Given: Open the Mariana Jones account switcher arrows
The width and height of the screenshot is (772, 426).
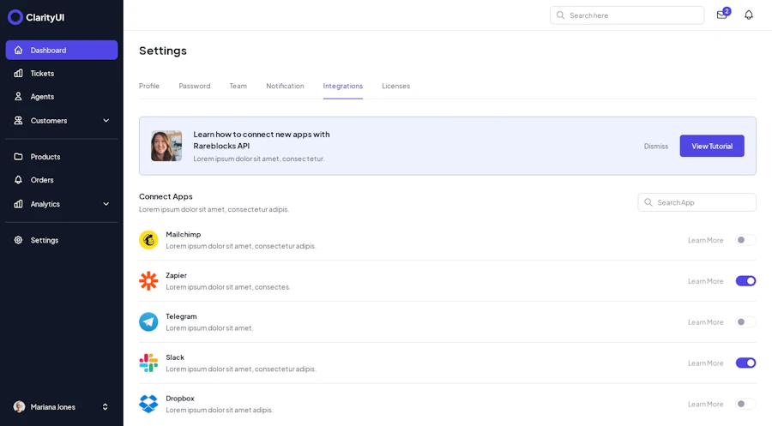Looking at the screenshot, I should [x=105, y=407].
